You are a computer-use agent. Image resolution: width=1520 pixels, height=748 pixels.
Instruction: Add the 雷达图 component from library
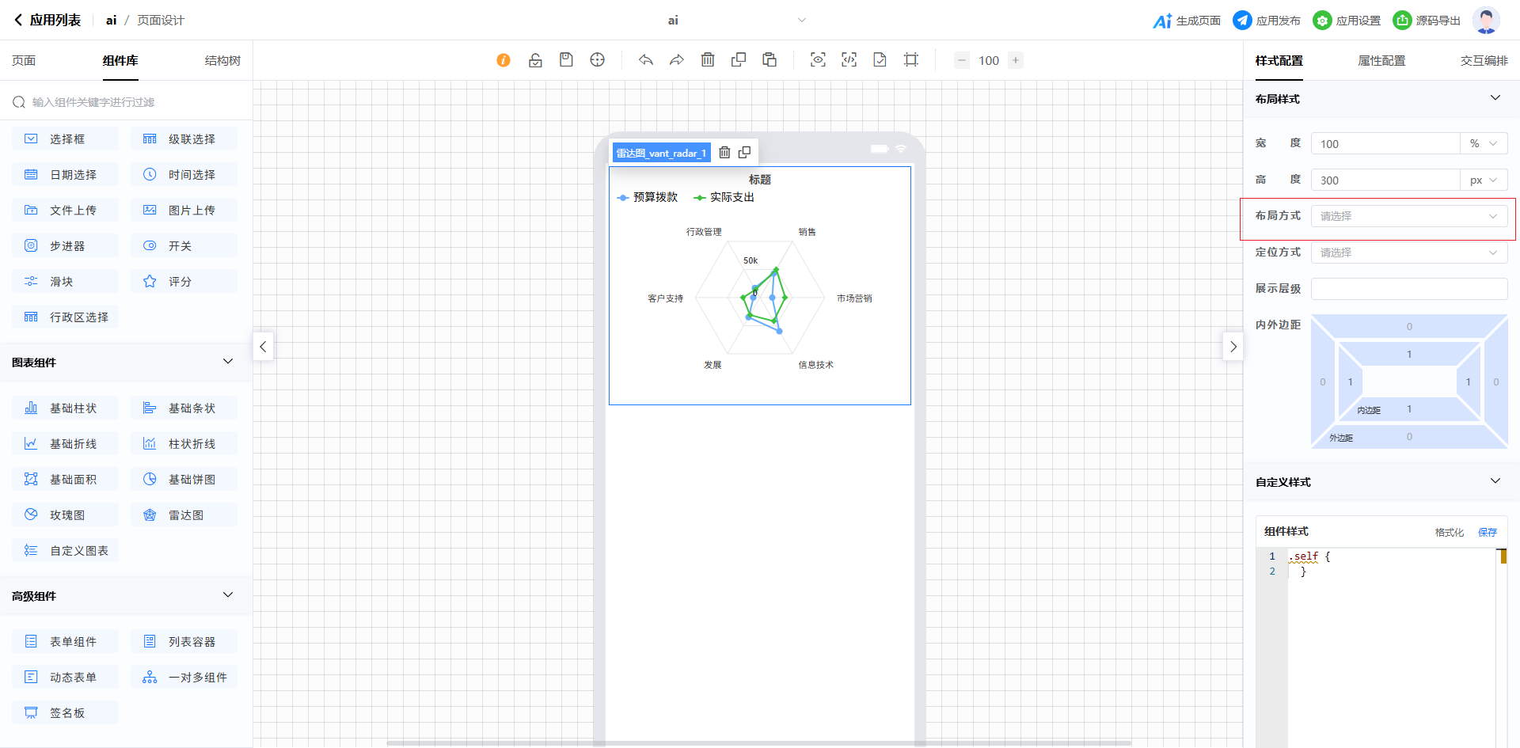[184, 515]
